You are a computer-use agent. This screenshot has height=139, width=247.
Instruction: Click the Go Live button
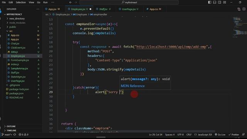click(220, 135)
